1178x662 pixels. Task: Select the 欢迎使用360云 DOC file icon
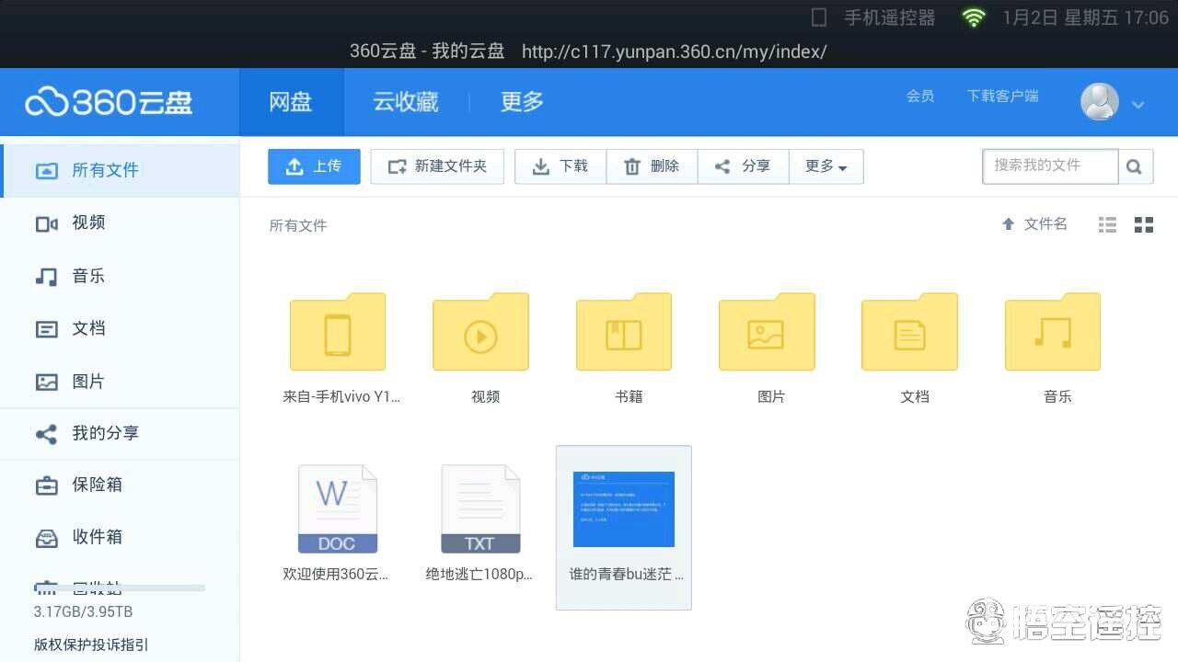[x=338, y=508]
